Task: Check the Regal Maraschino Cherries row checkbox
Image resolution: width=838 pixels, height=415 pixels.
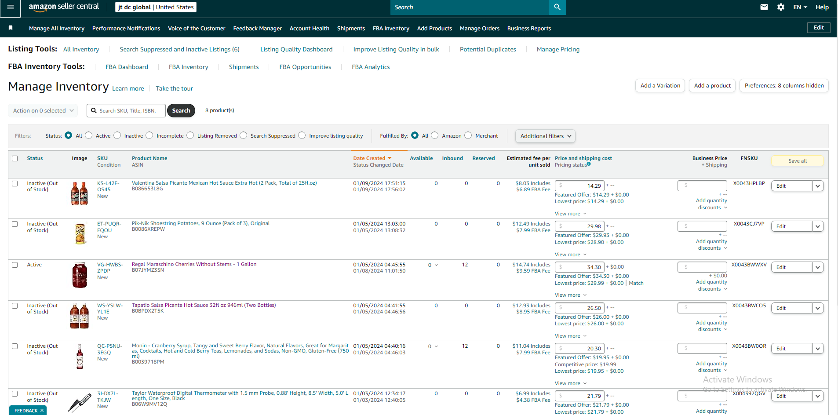Action: click(x=15, y=265)
